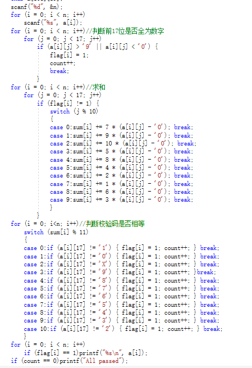
Task: Click the case 6 line checking != '6'
Action: tap(121, 297)
